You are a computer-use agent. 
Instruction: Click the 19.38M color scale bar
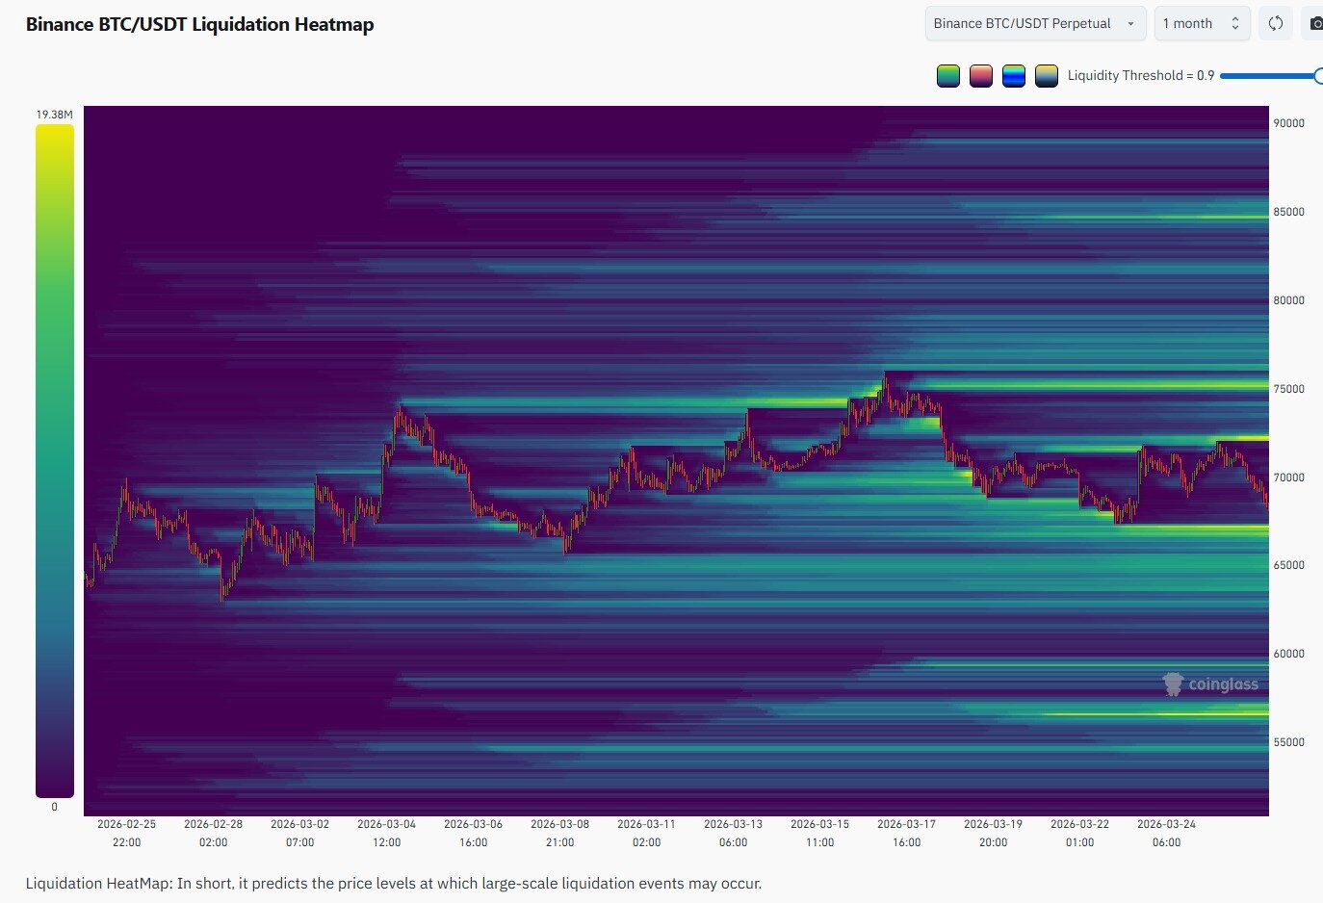(54, 461)
